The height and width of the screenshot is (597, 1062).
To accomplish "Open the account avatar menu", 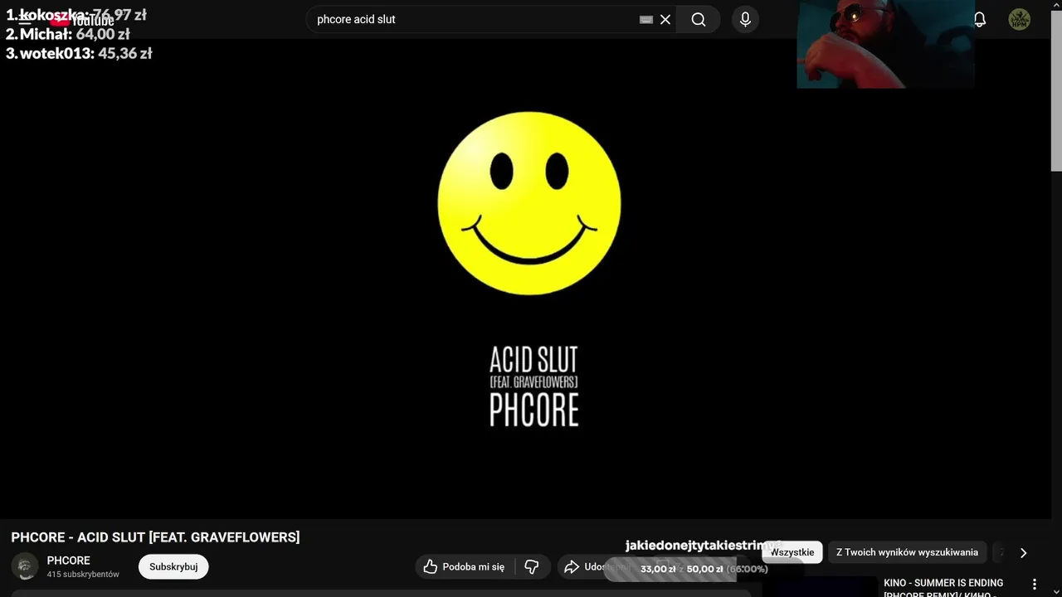I will pyautogui.click(x=1020, y=19).
